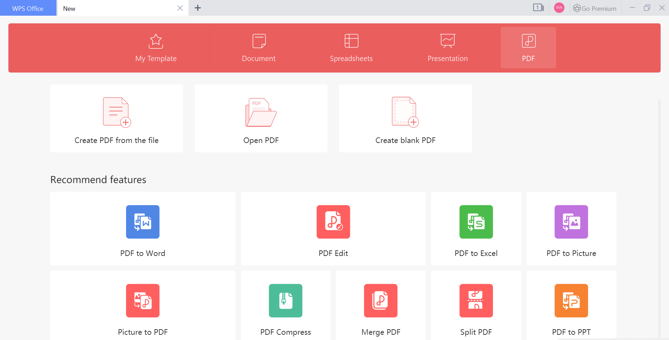Launch the PDF to PPT icon

pos(571,301)
